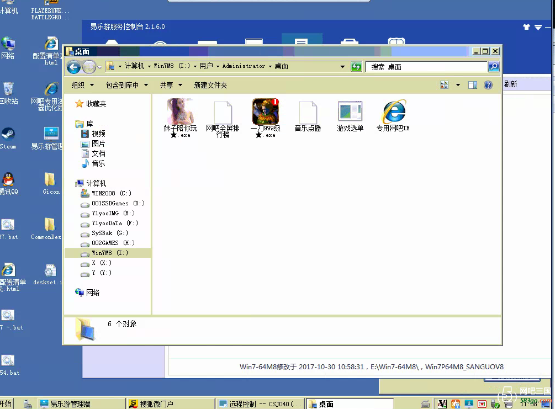Open 回收站 recycle bin icon
Image resolution: width=555 pixels, height=409 pixels.
(8, 93)
